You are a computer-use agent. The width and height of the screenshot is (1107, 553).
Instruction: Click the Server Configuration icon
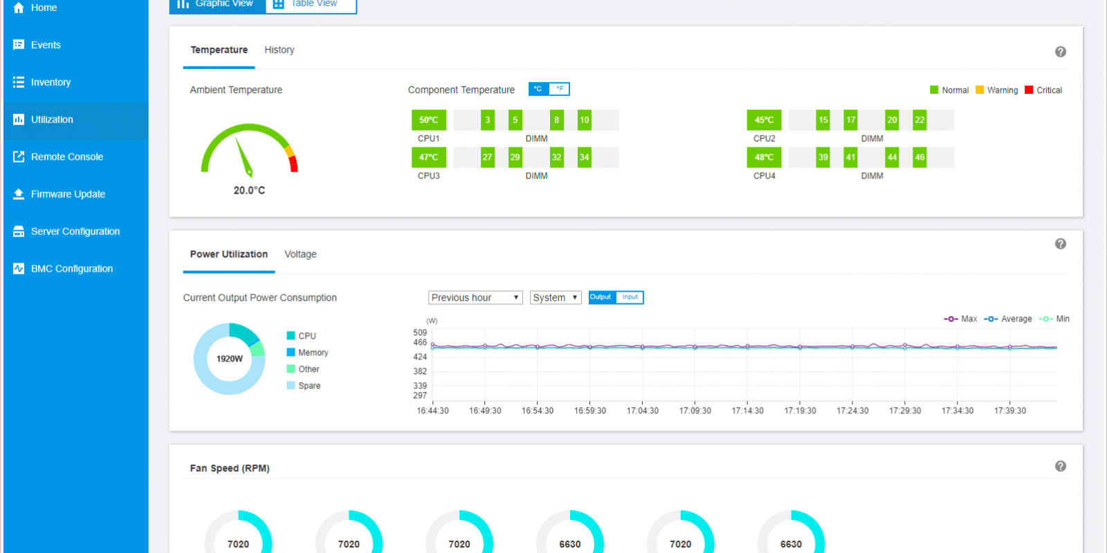(x=19, y=232)
